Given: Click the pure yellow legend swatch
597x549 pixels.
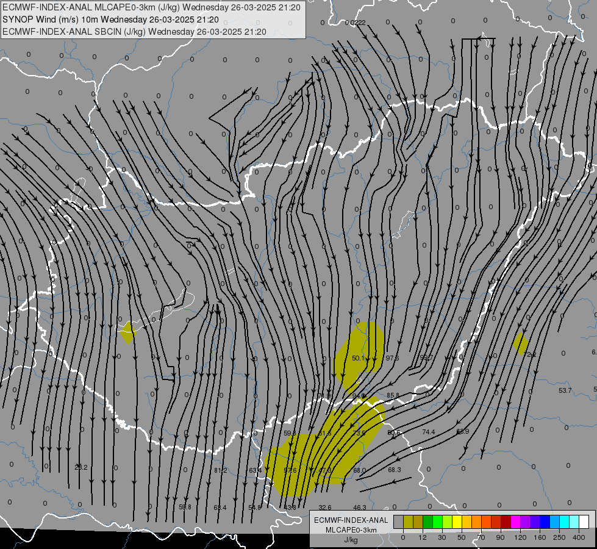Looking at the screenshot, I should click(x=457, y=522).
